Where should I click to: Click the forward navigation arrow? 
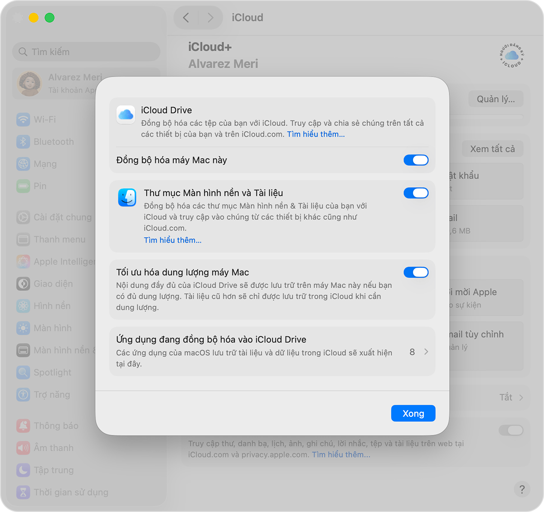click(210, 17)
